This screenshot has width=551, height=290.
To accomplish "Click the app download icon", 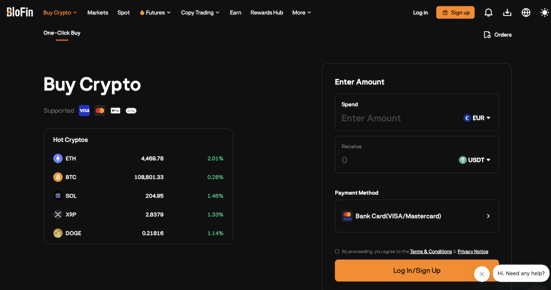I will point(507,12).
